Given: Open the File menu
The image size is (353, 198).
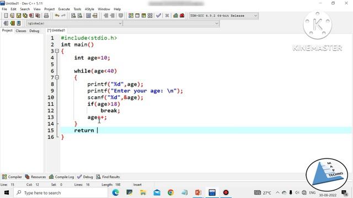Looking at the screenshot, I should point(4,9).
